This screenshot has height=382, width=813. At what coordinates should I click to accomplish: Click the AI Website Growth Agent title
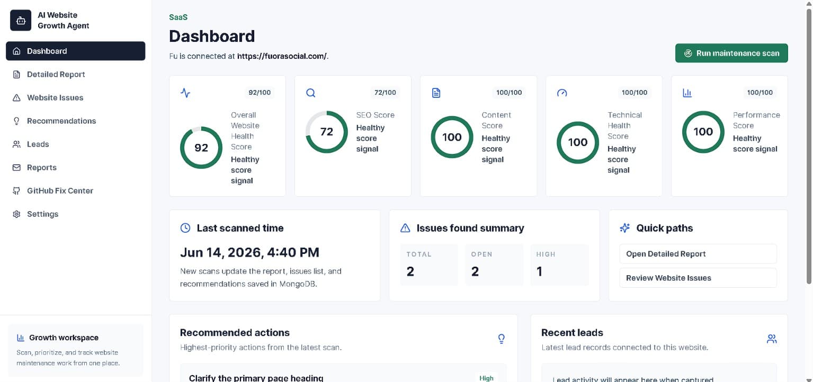(63, 21)
